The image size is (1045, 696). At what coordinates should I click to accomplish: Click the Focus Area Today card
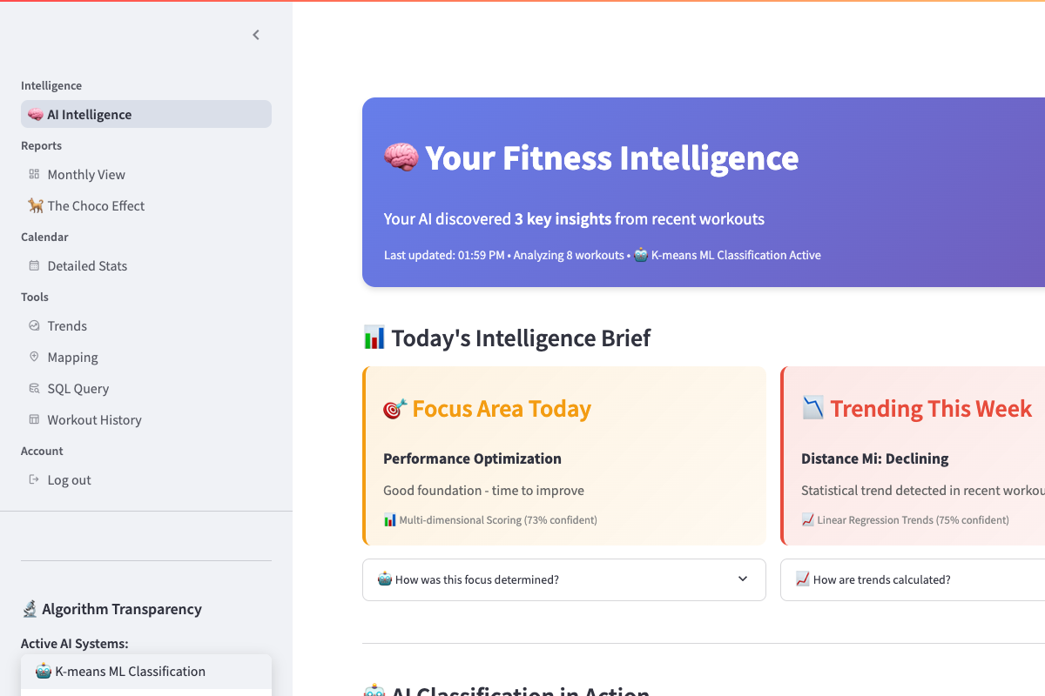point(564,456)
